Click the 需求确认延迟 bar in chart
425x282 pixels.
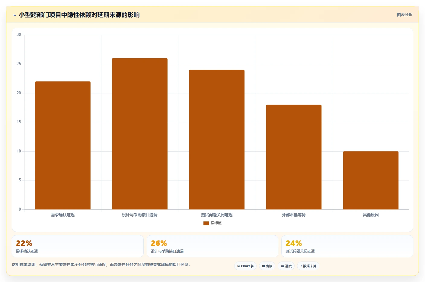pos(63,145)
